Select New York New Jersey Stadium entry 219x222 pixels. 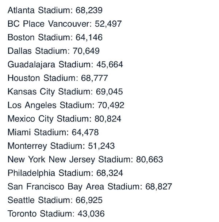(85, 160)
